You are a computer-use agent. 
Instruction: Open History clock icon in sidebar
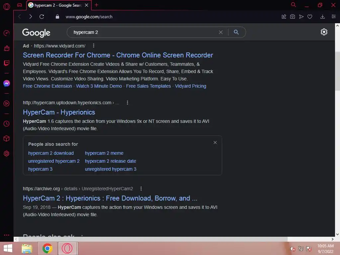[7, 124]
